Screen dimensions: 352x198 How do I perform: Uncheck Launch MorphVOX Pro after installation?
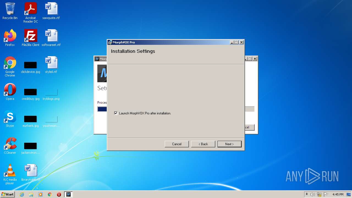[116, 113]
